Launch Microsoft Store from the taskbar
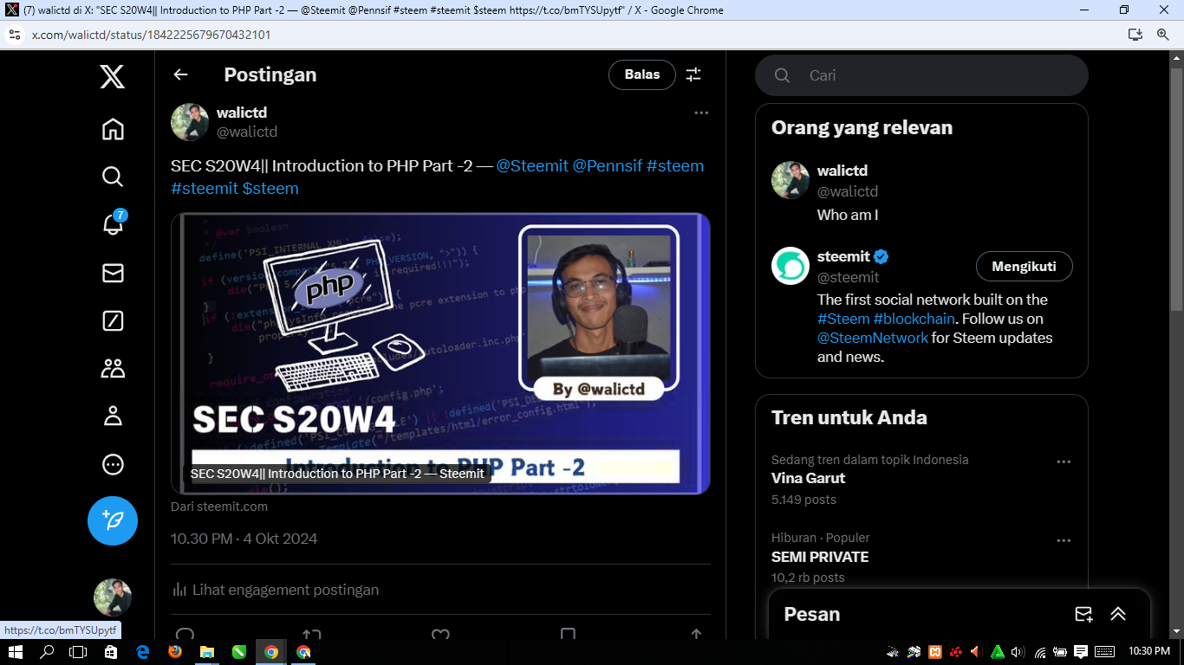 tap(111, 652)
